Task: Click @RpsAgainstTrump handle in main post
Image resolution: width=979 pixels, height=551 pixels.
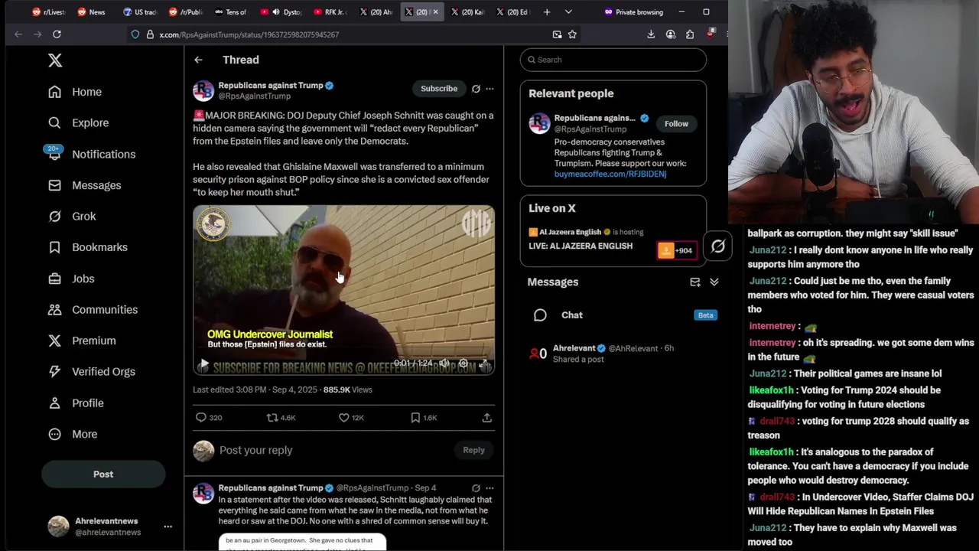Action: point(255,96)
